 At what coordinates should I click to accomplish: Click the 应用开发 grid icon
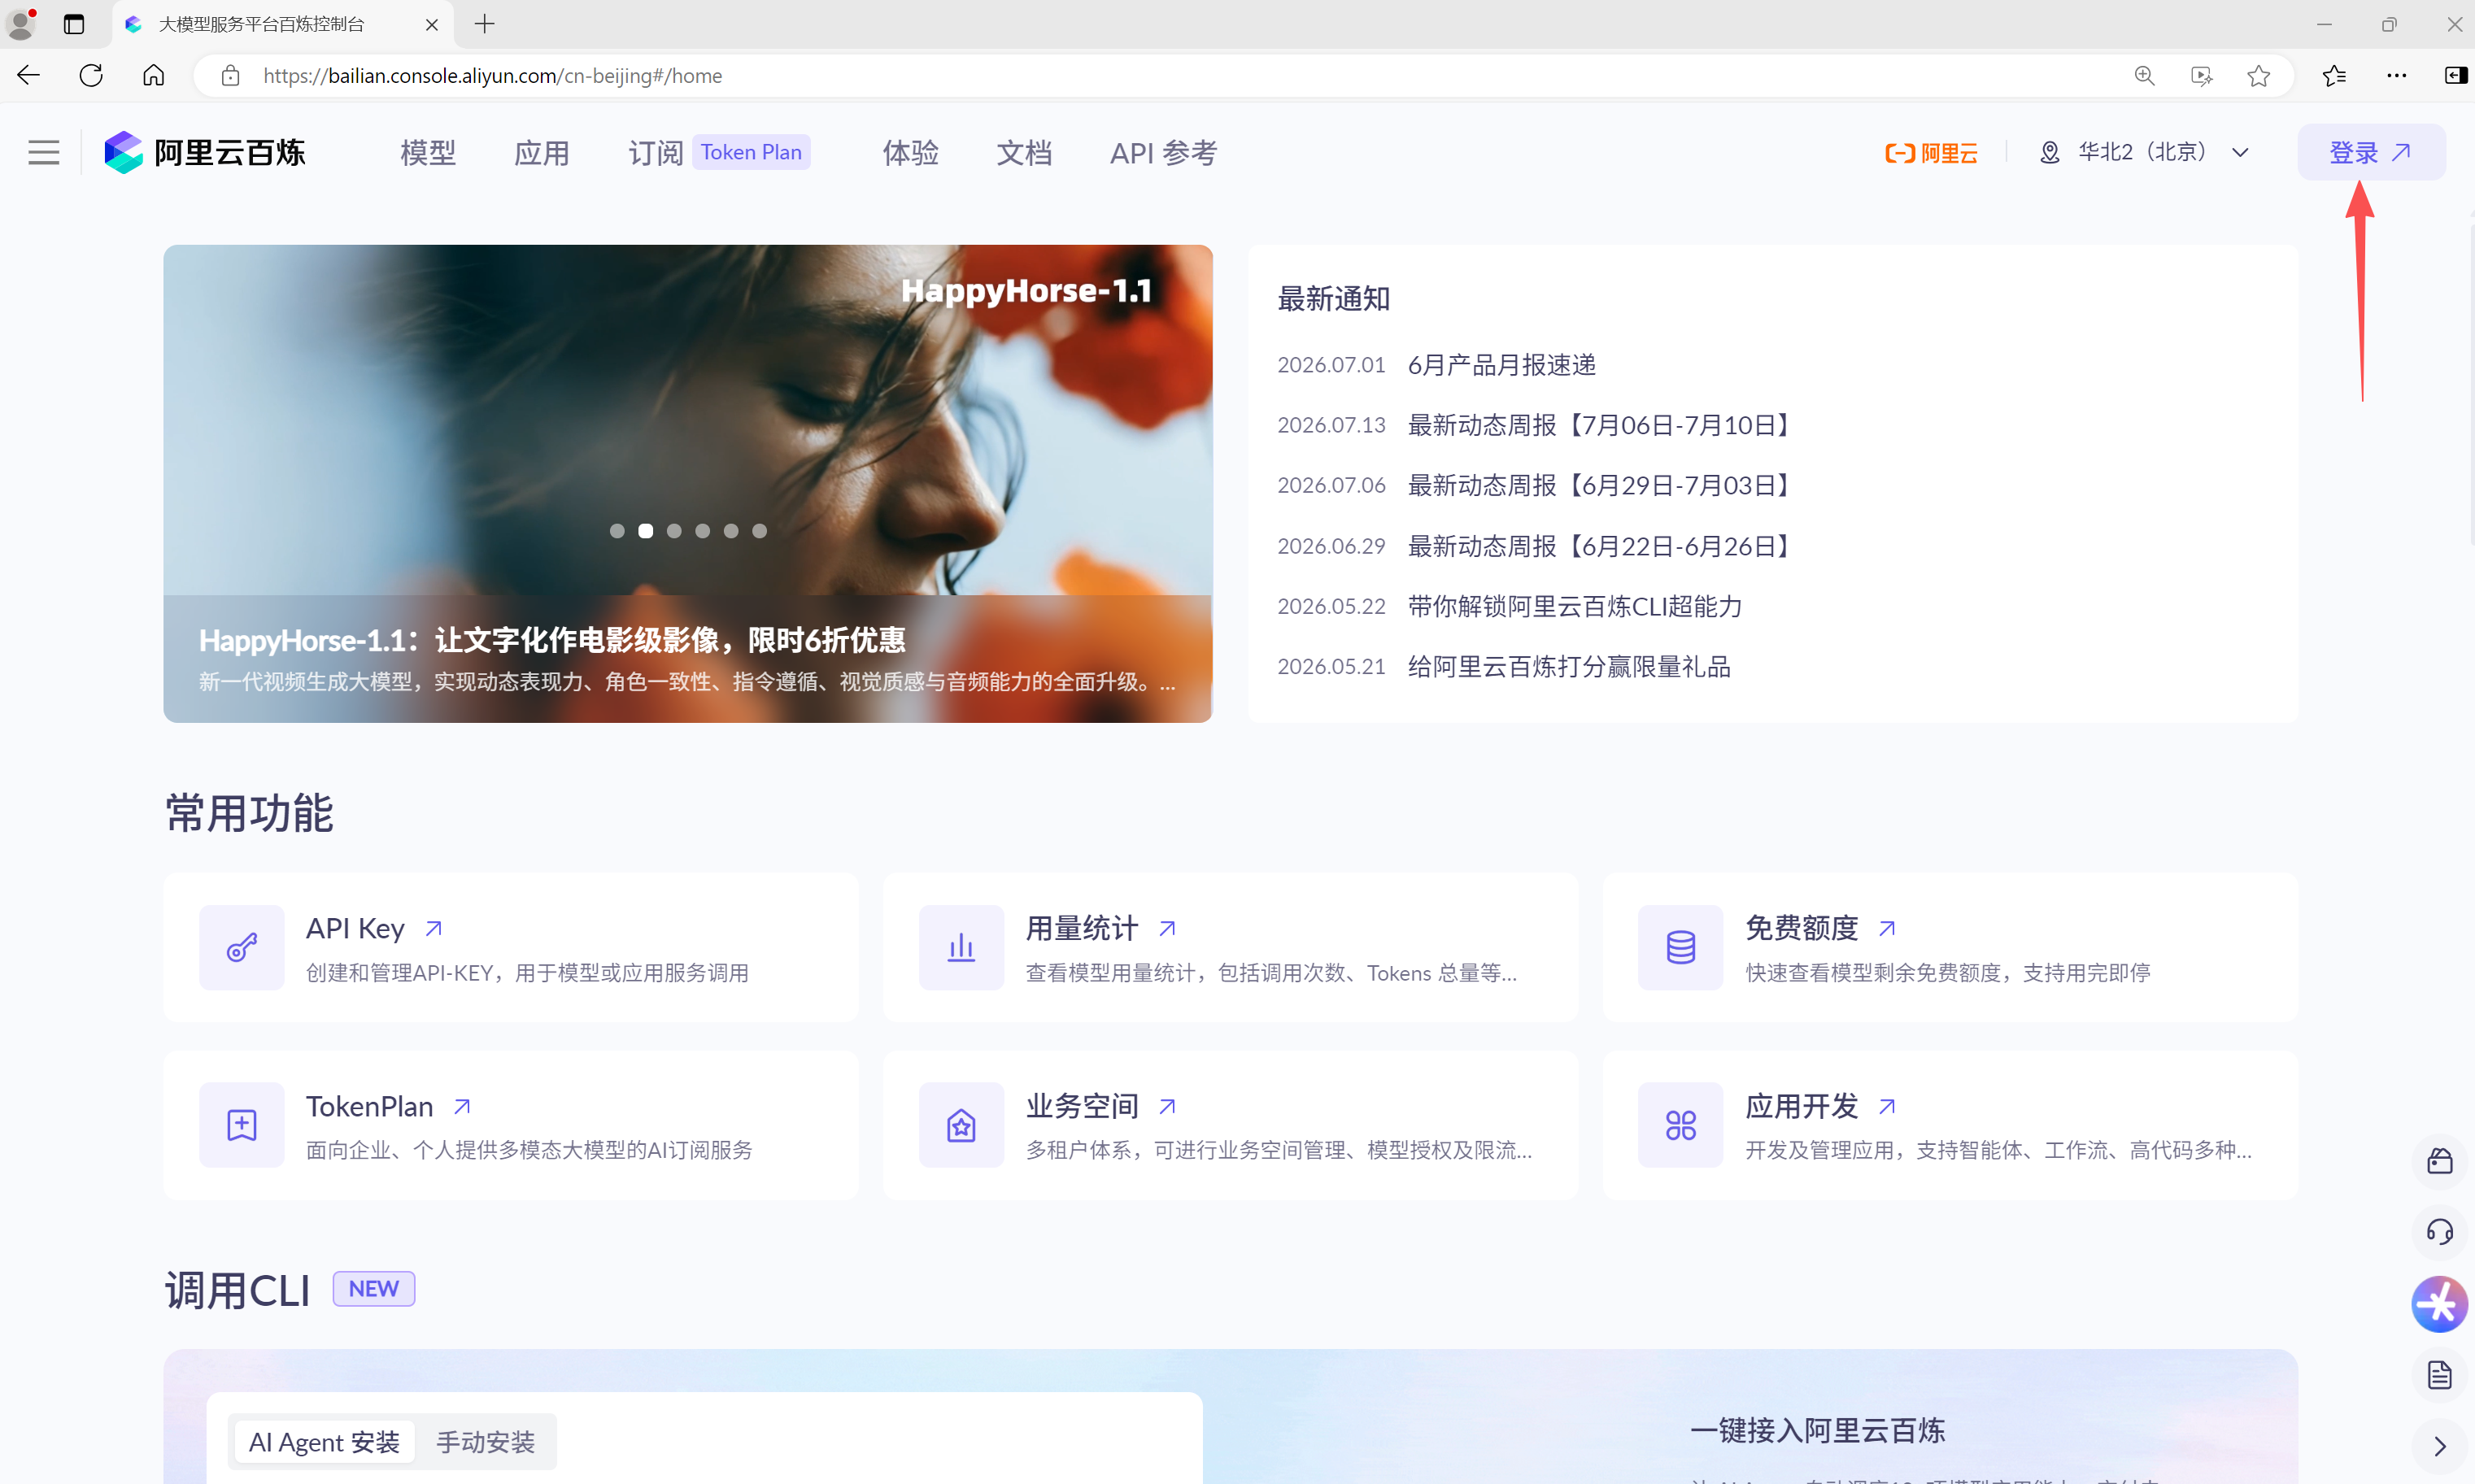coord(1681,1125)
